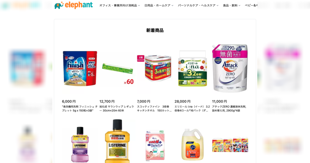Viewport: 310px width, 163px height.
Task: Click the 28,000 円 price of エリエール
Action: coord(182,101)
